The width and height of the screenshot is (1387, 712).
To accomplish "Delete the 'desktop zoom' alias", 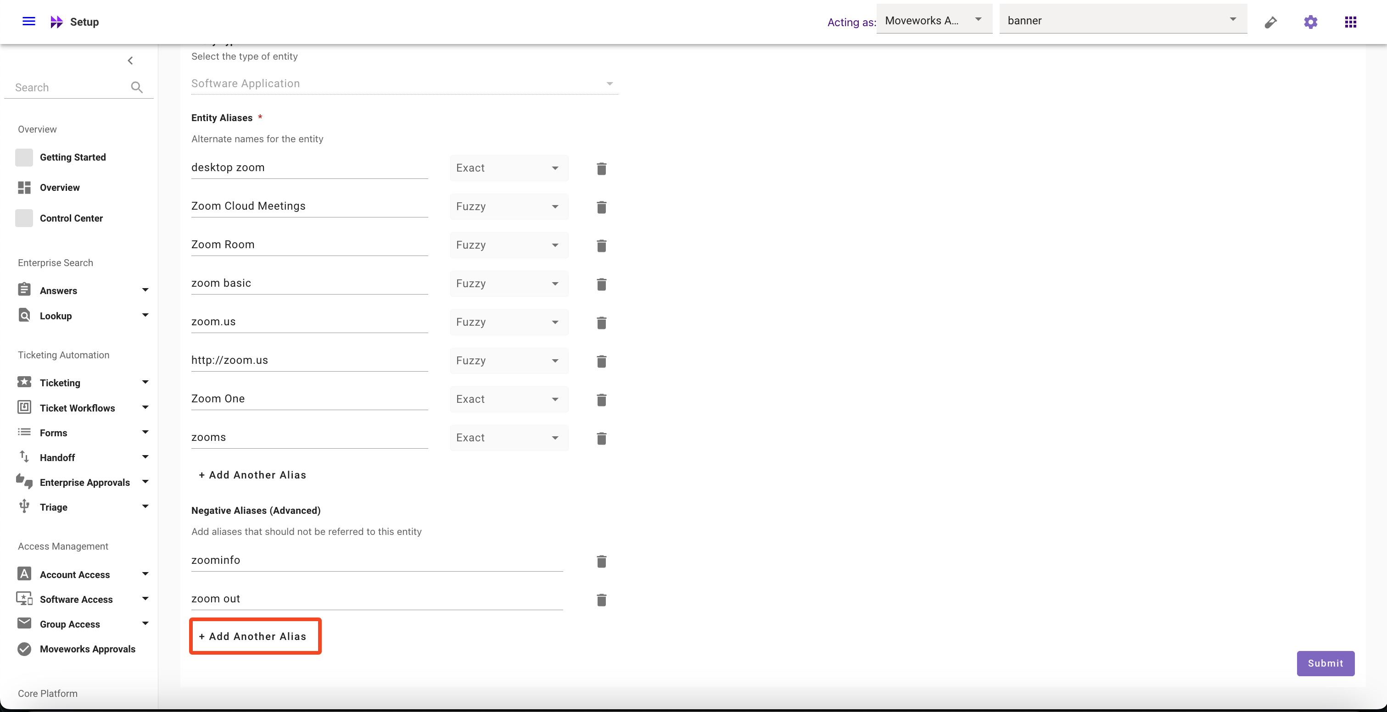I will click(x=601, y=168).
